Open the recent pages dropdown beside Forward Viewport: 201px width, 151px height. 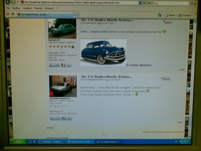click(17, 2)
